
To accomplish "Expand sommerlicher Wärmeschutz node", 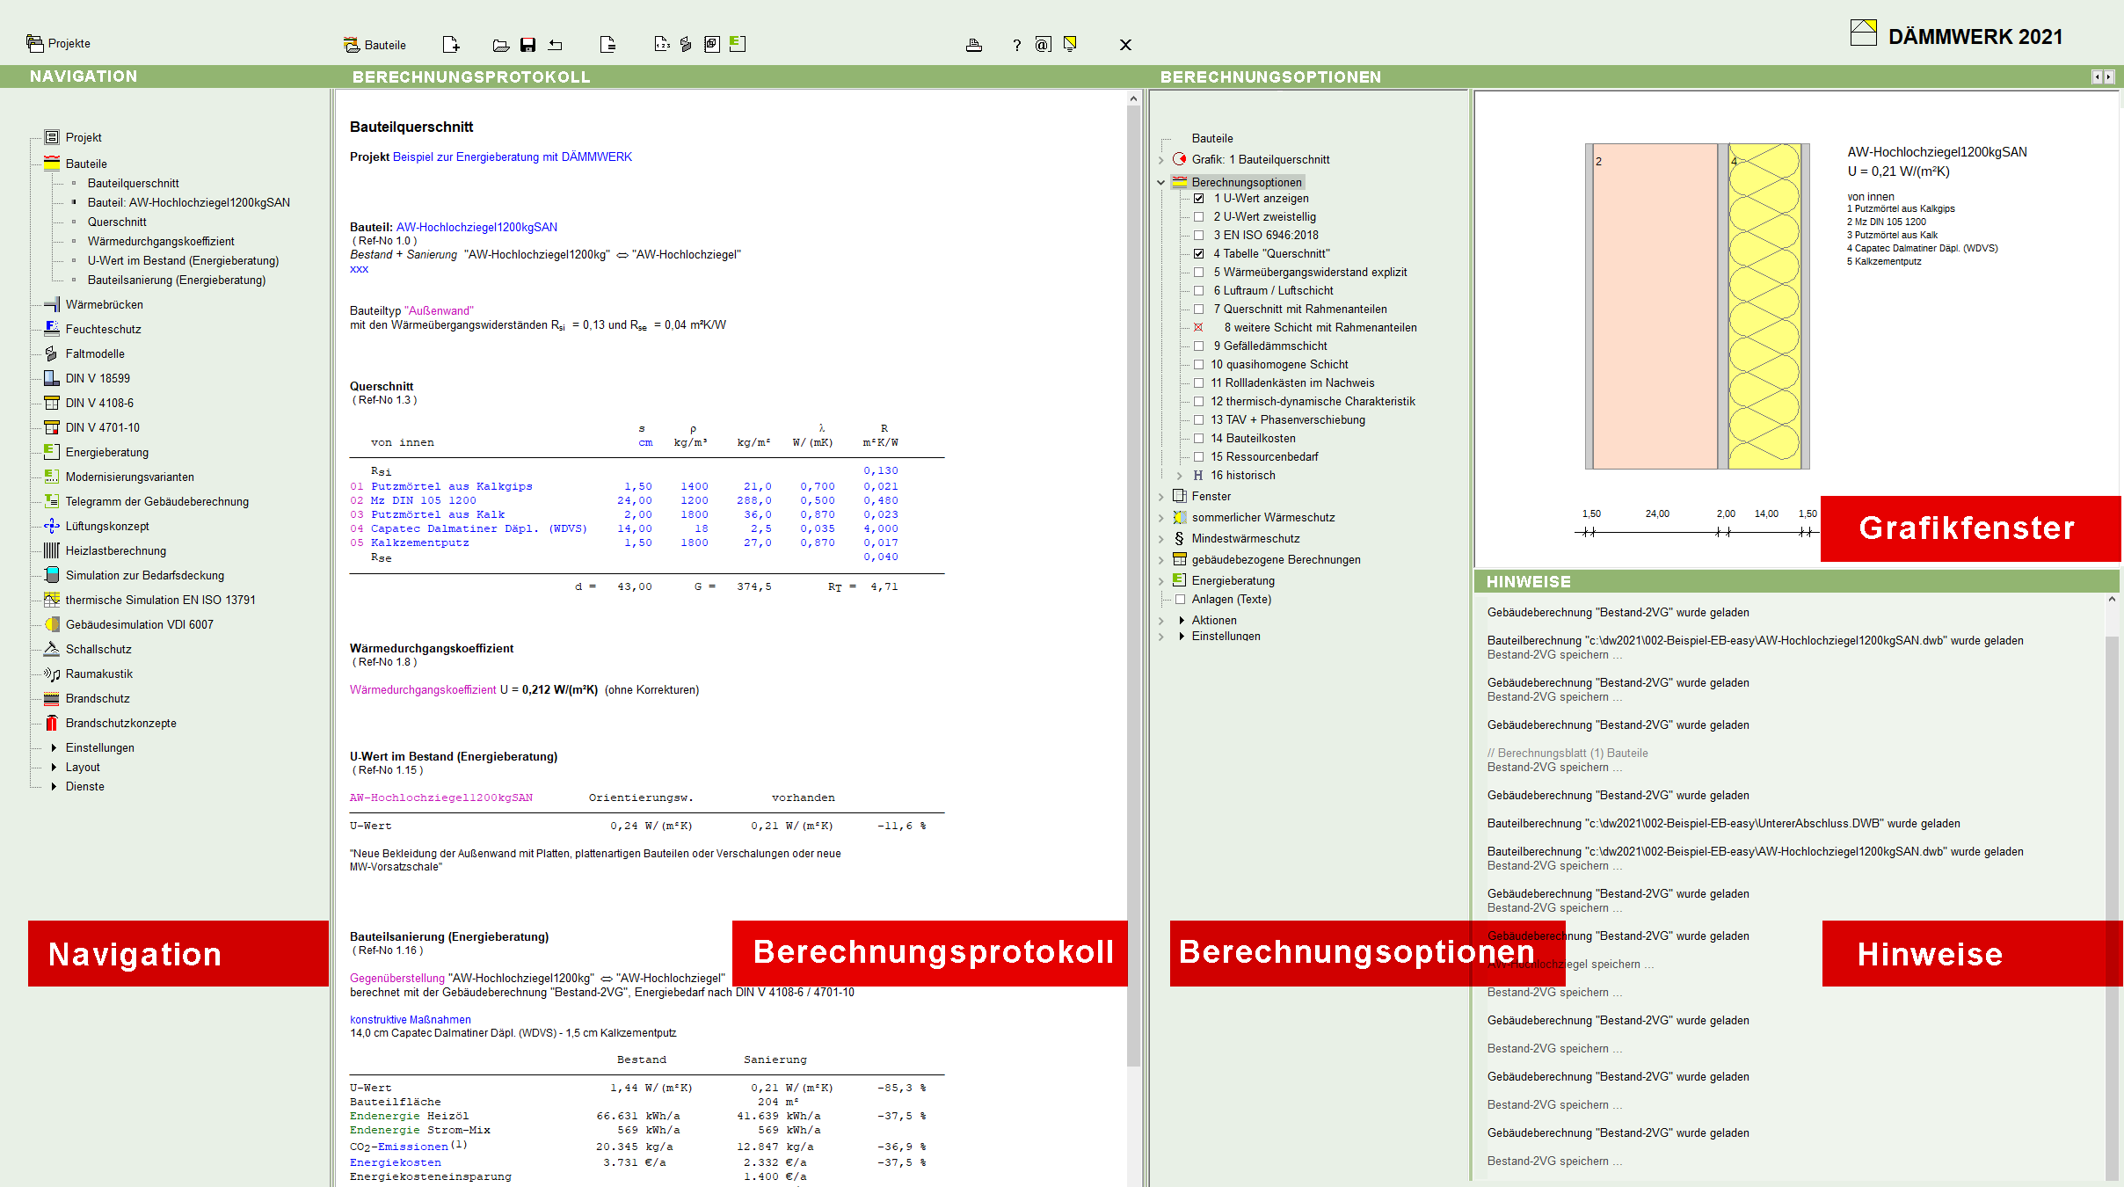I will 1161,518.
